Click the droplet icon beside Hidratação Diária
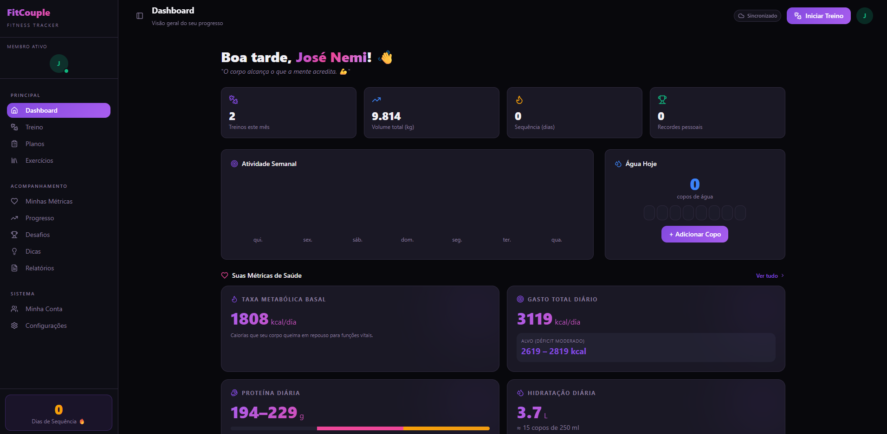887x434 pixels. (x=520, y=393)
